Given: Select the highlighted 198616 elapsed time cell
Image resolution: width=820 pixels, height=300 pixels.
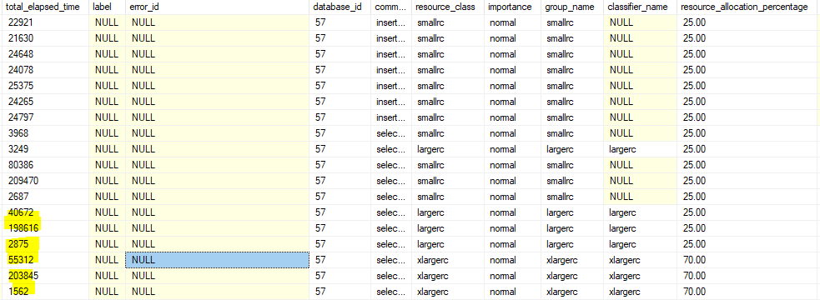Looking at the screenshot, I should (x=45, y=228).
